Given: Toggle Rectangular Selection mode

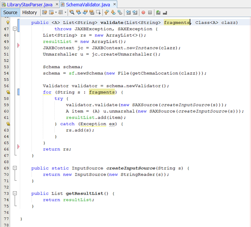Looking at the screenshot, I should point(98,13).
